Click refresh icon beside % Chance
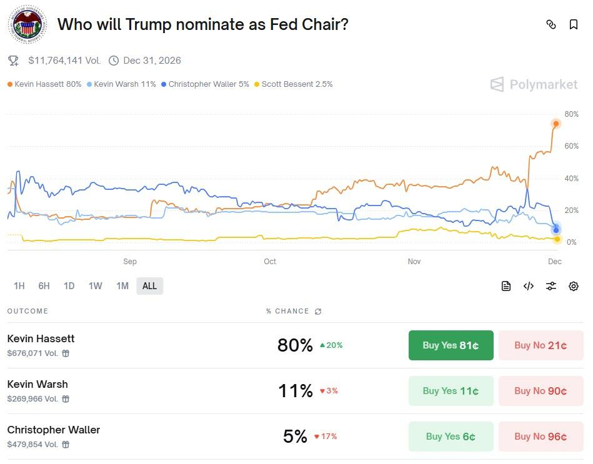 click(x=319, y=311)
